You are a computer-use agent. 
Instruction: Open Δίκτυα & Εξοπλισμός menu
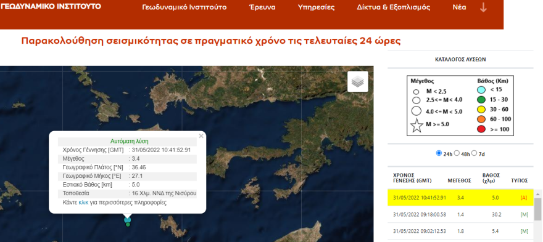[394, 7]
